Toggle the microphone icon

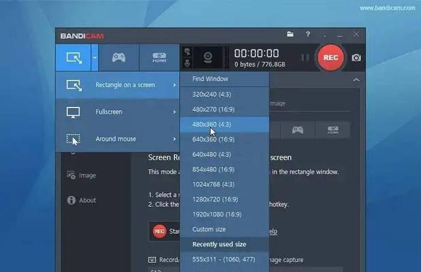[187, 63]
